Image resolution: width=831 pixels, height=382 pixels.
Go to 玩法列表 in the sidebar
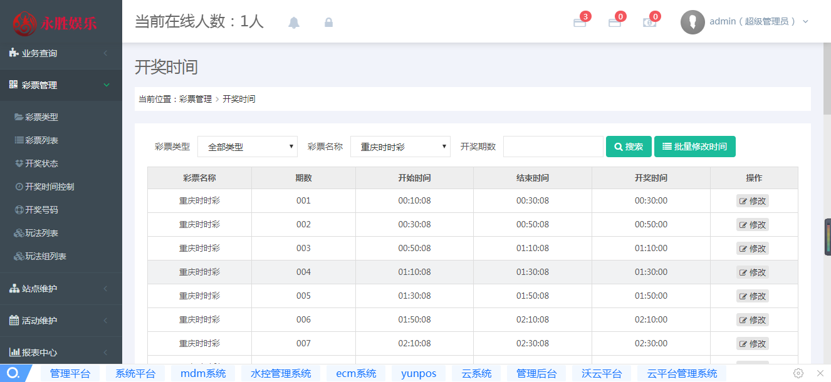pyautogui.click(x=41, y=233)
